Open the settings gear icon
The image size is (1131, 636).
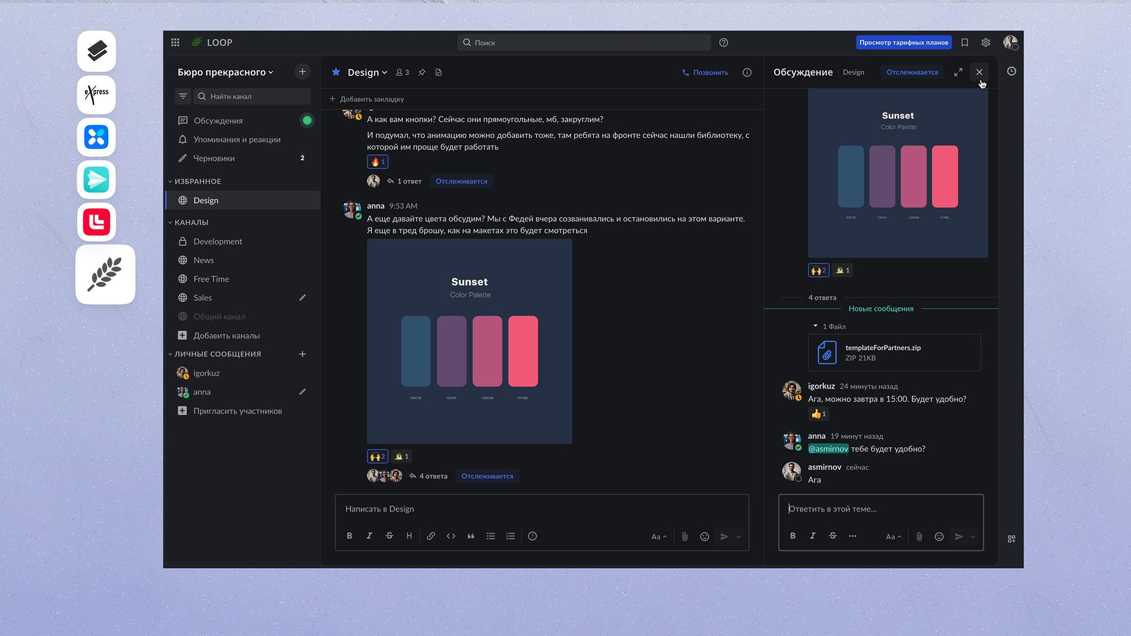point(986,42)
